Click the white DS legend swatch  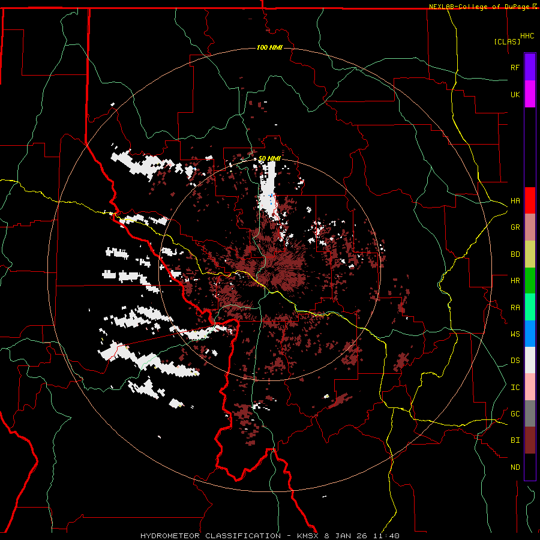click(x=530, y=360)
